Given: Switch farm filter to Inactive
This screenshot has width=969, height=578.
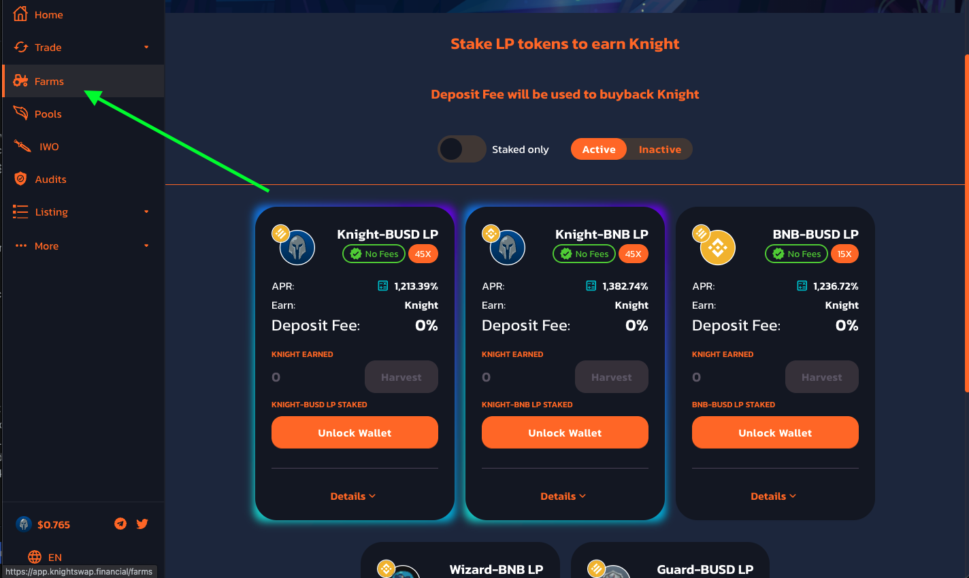Looking at the screenshot, I should click(x=659, y=150).
